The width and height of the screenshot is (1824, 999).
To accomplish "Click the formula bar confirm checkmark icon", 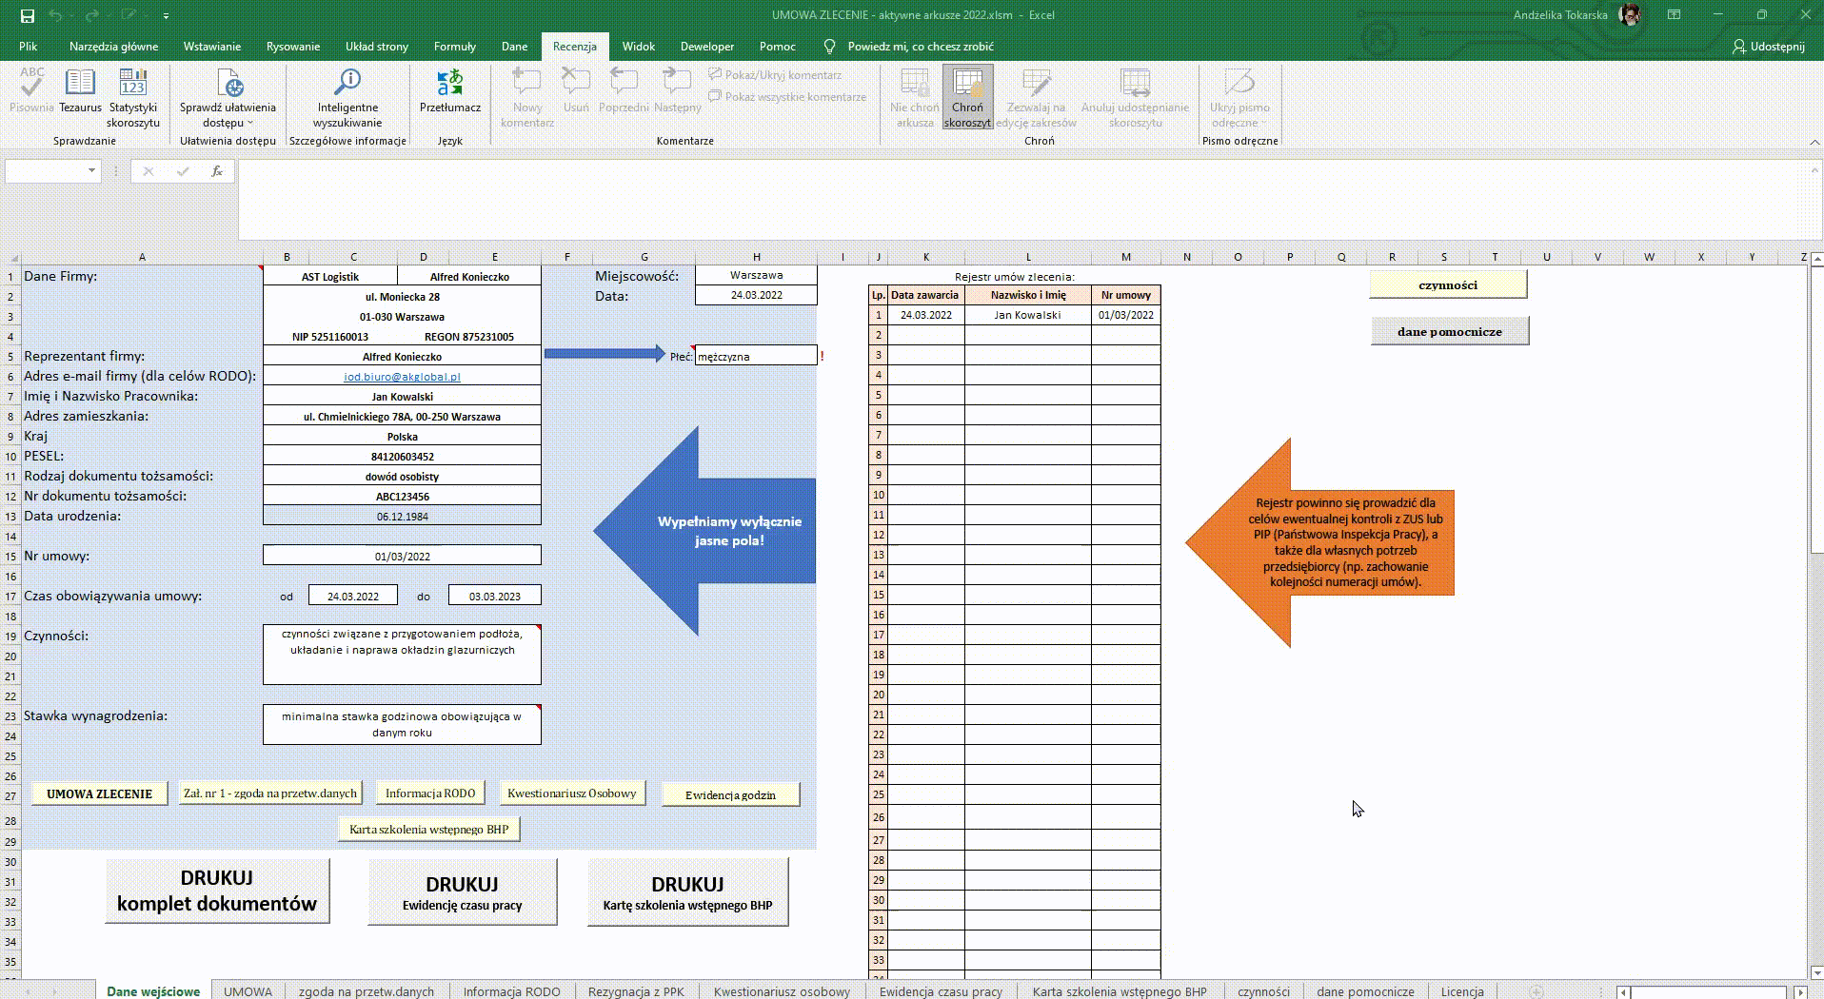I will point(183,171).
